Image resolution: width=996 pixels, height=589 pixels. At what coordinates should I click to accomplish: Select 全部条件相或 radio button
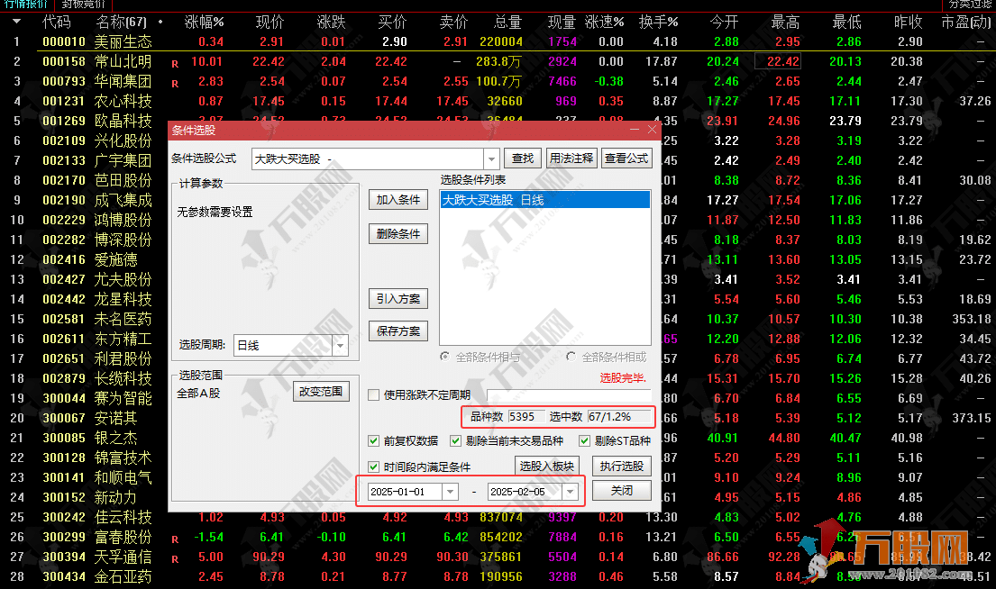tap(571, 357)
